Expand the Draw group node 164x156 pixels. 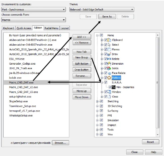coord(102,54)
